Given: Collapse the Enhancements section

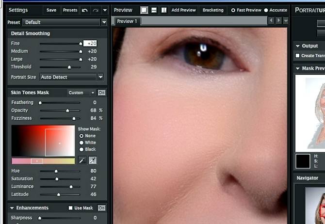Looking at the screenshot, I should point(12,208).
